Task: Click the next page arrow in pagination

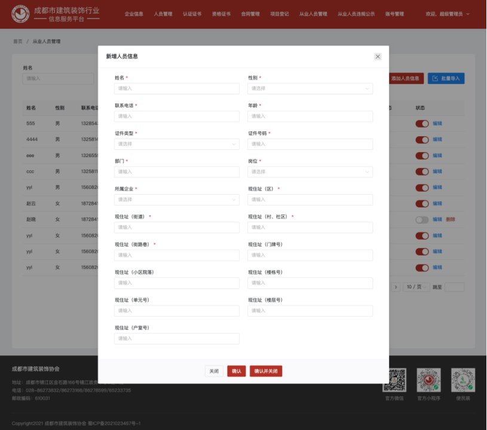Action: [x=396, y=287]
